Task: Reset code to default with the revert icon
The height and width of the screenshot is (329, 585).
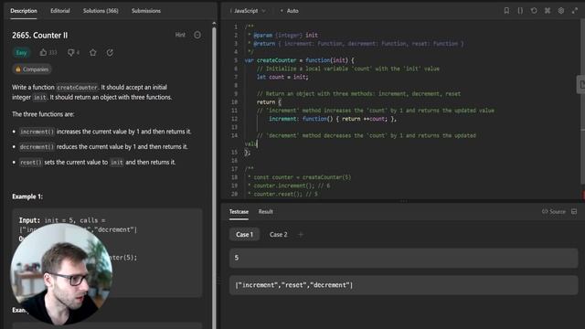Action: click(x=534, y=11)
